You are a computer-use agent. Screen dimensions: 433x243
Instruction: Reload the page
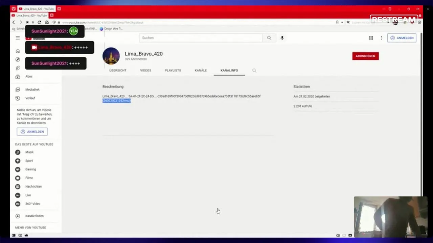(x=39, y=22)
